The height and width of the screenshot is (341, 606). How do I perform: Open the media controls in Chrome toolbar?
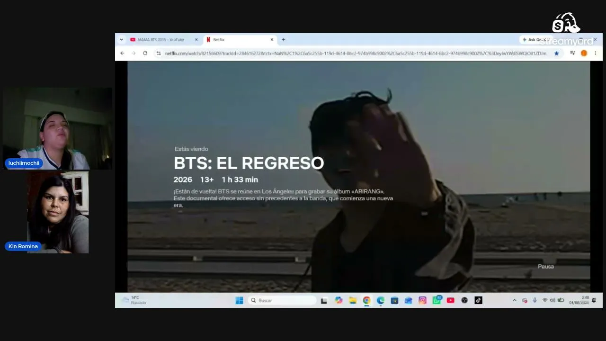click(x=572, y=53)
